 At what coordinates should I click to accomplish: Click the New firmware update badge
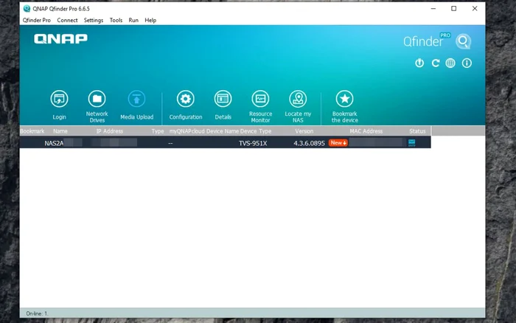point(338,143)
